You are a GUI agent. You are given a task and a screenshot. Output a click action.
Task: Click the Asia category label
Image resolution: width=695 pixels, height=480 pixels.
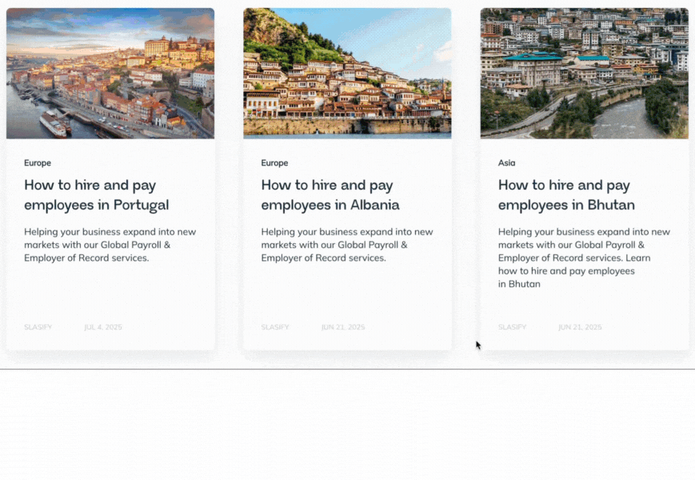507,163
